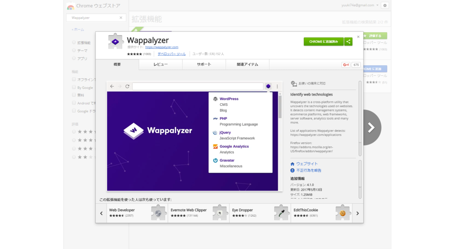This screenshot has width=459, height=249.
Task: Show more related extensions with the right arrow
Action: pyautogui.click(x=357, y=213)
